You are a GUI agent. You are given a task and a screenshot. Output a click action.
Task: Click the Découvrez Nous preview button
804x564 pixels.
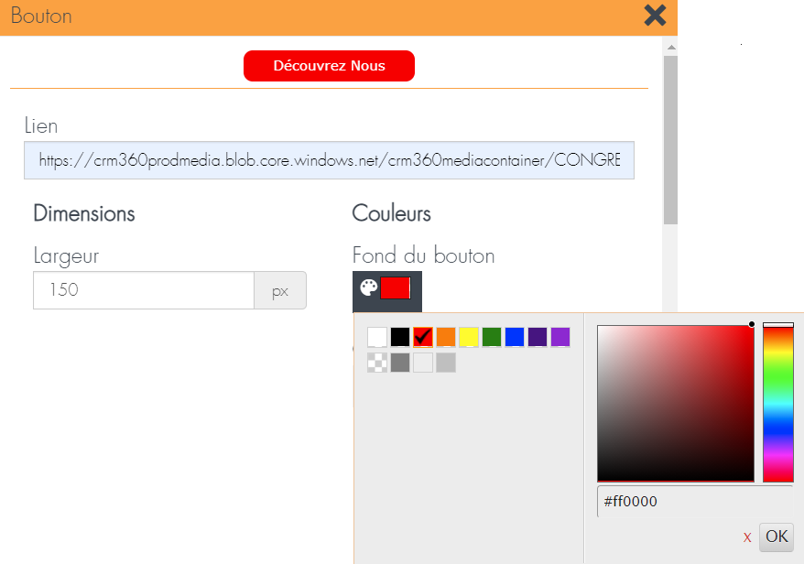329,66
